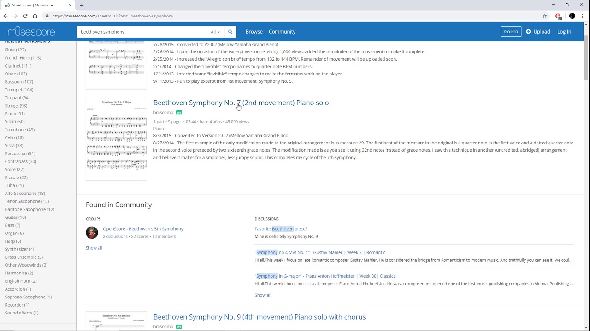The height and width of the screenshot is (331, 590).
Task: Open the Community menu
Action: (x=282, y=32)
